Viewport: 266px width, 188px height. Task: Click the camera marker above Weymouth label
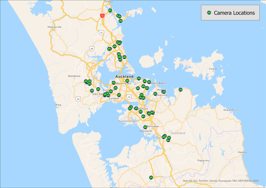(145, 127)
